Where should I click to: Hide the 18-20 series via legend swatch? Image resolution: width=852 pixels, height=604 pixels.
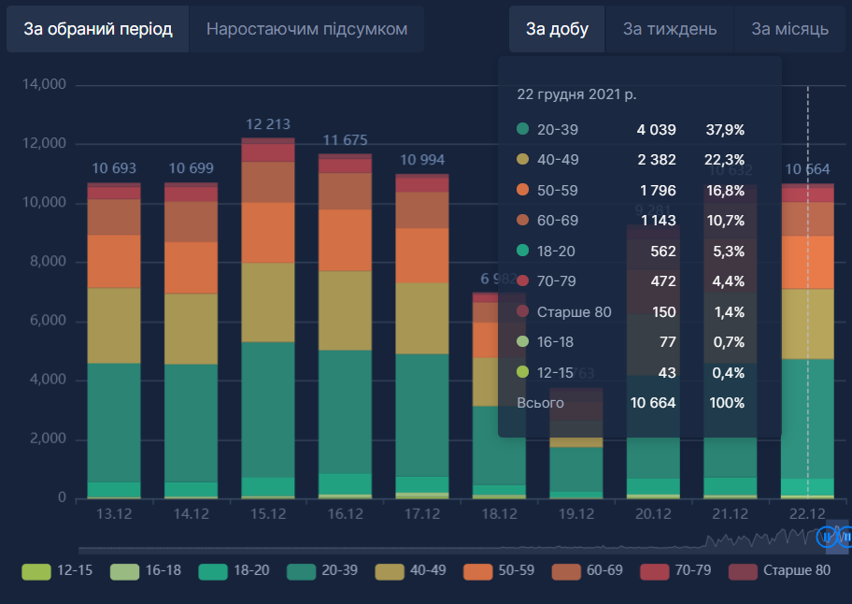pos(214,570)
